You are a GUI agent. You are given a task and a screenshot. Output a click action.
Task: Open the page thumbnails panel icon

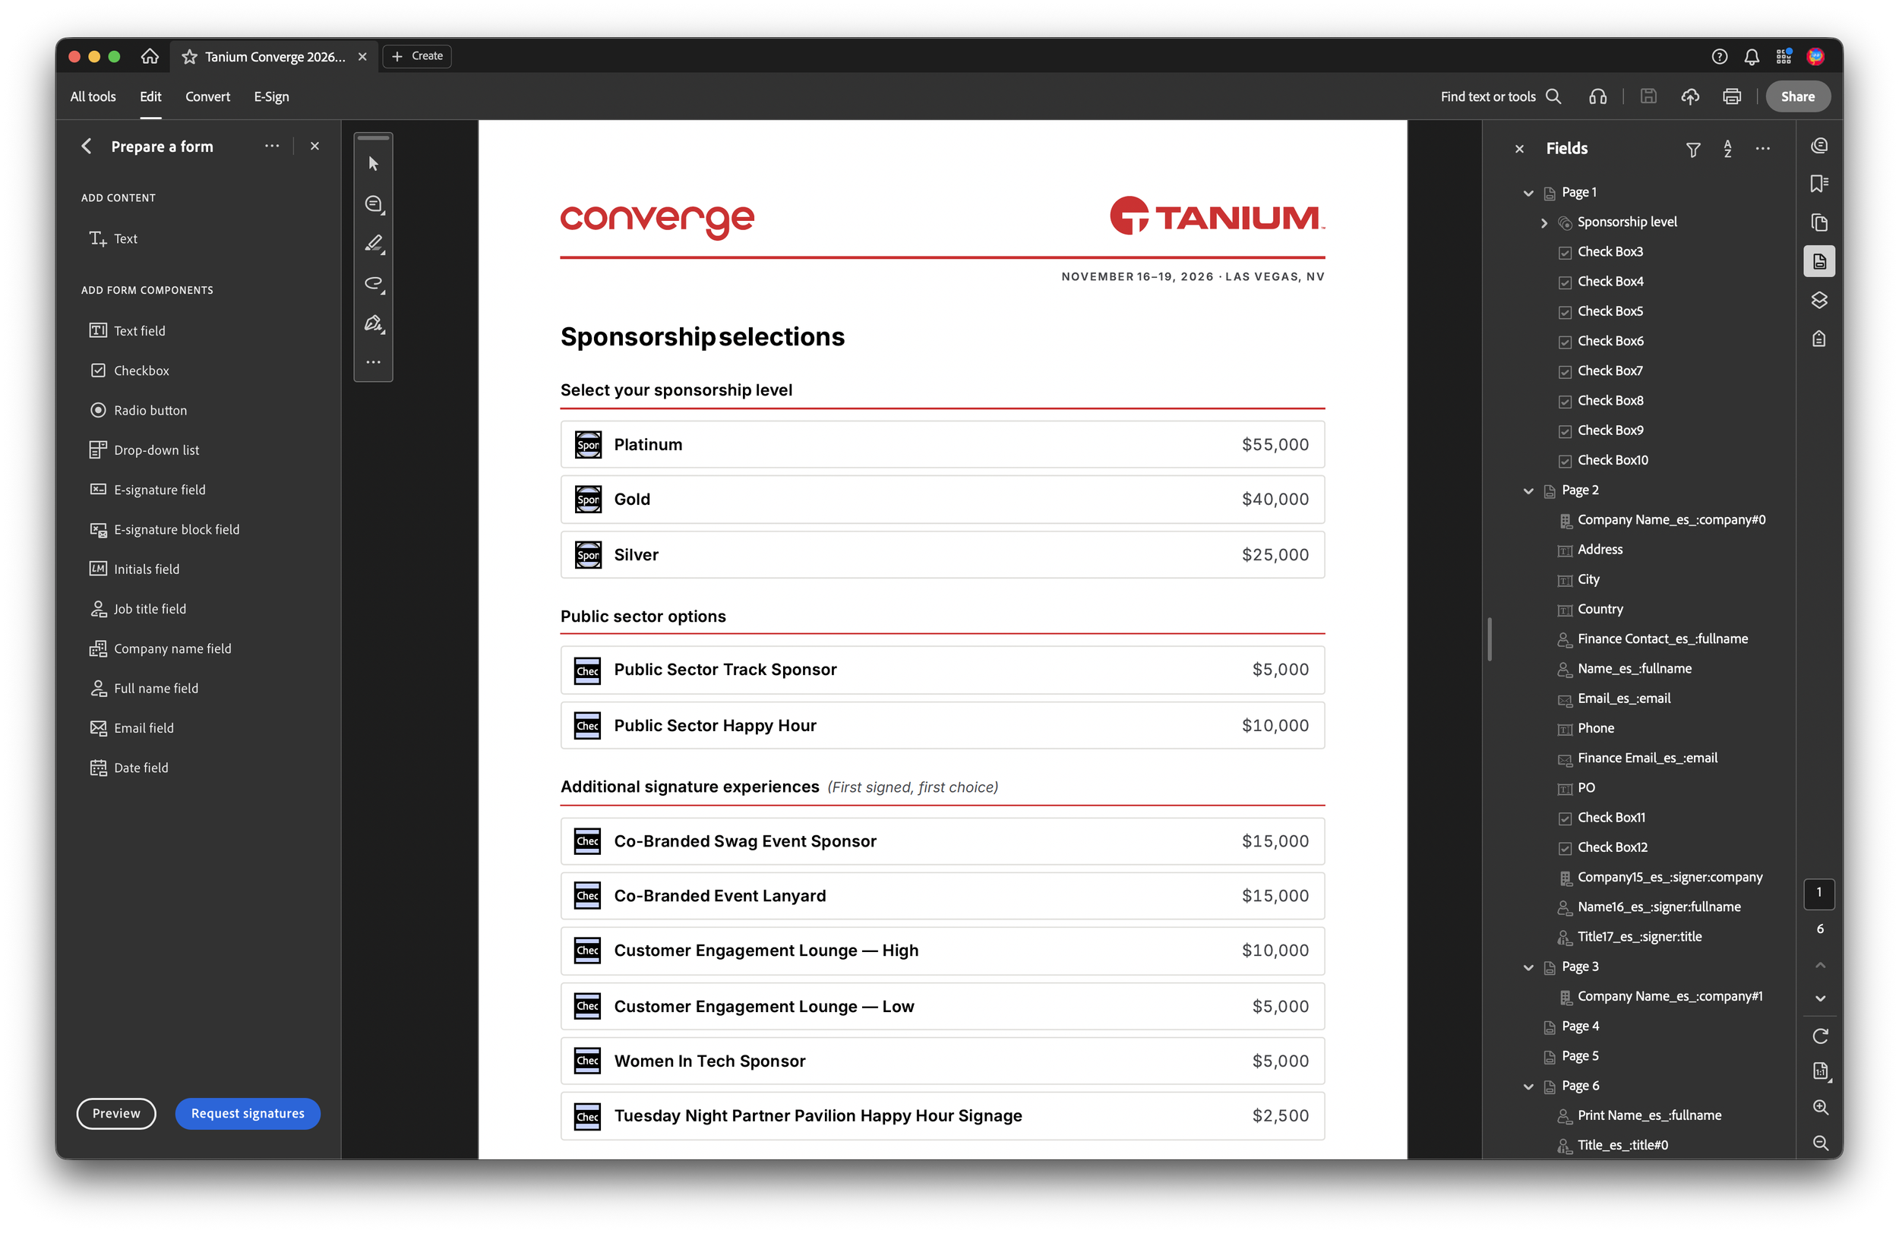click(x=1819, y=222)
